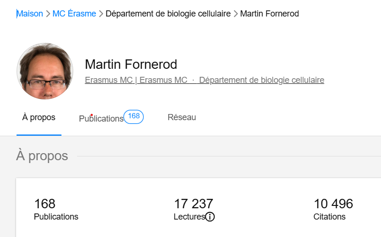This screenshot has width=381, height=237.
Task: Open the Publications tab
Action: tap(101, 119)
